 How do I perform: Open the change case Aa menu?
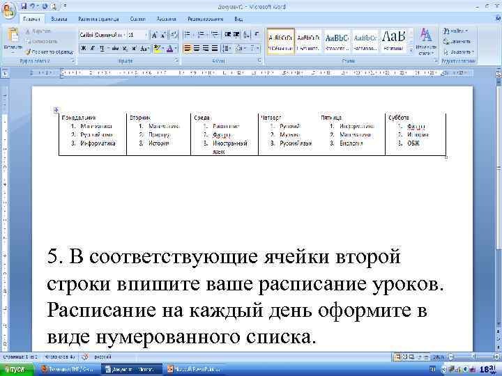tap(144, 48)
